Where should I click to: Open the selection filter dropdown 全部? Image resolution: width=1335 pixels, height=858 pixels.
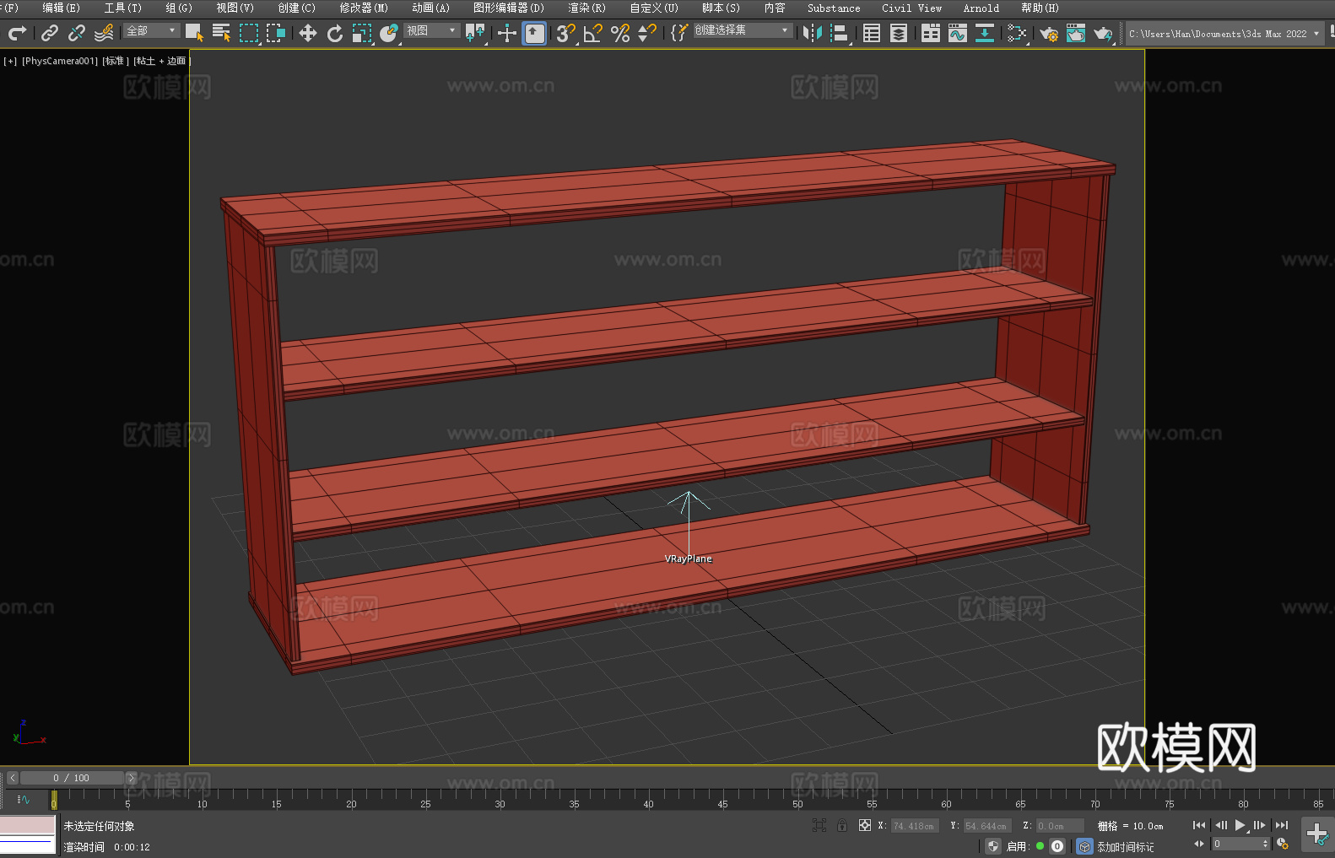[152, 30]
